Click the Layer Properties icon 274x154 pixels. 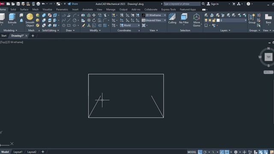(206, 15)
